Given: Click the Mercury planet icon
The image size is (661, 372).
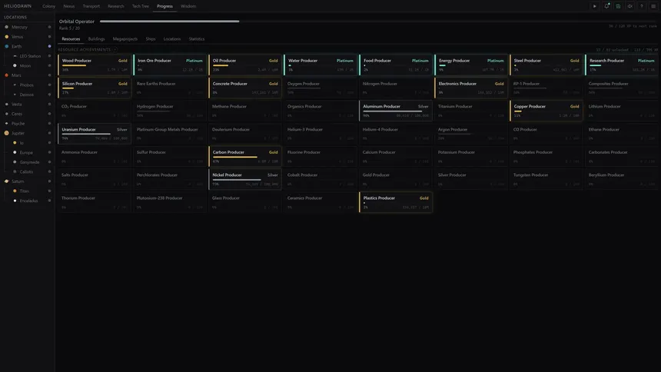Looking at the screenshot, I should (x=6, y=27).
